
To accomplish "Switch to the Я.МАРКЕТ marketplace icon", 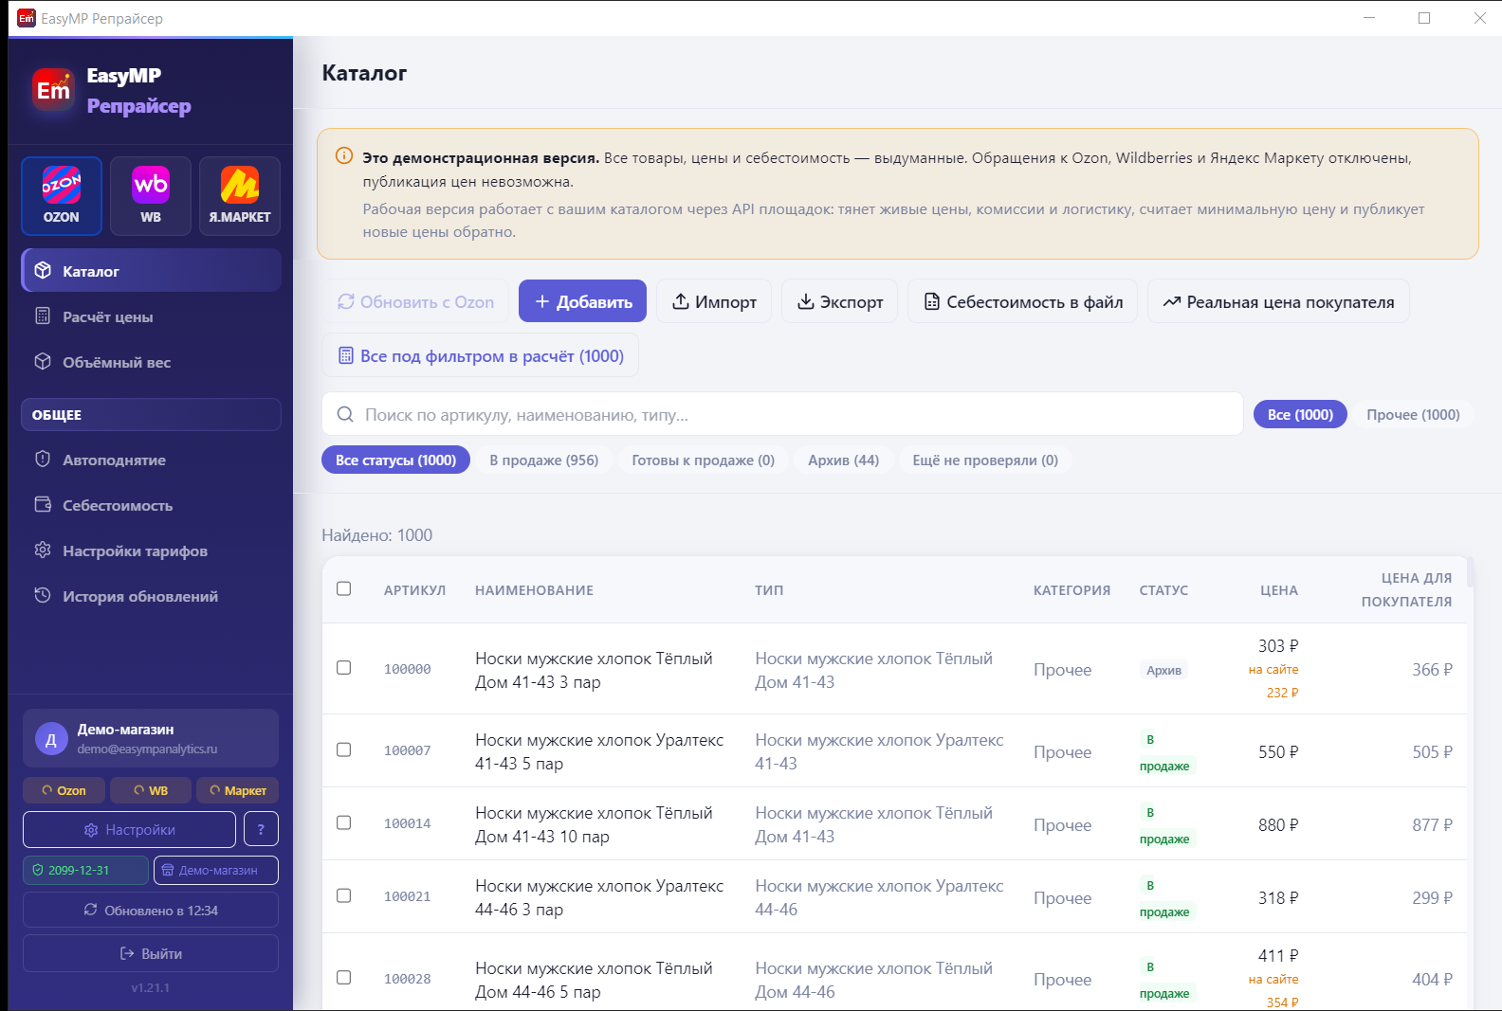I will pyautogui.click(x=240, y=196).
